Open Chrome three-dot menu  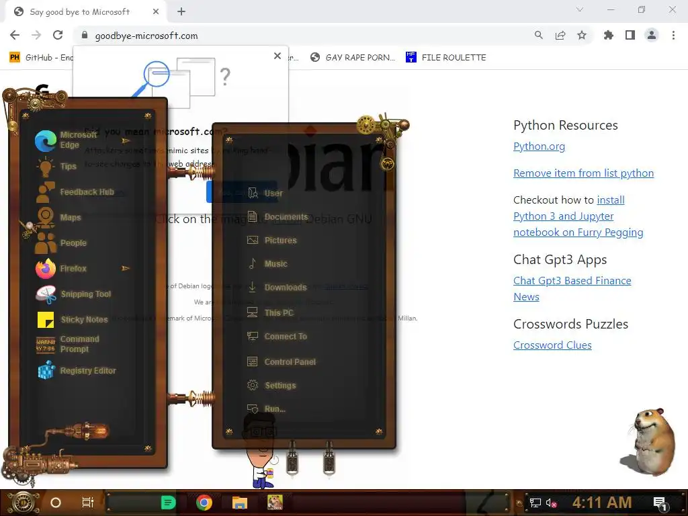pos(673,35)
